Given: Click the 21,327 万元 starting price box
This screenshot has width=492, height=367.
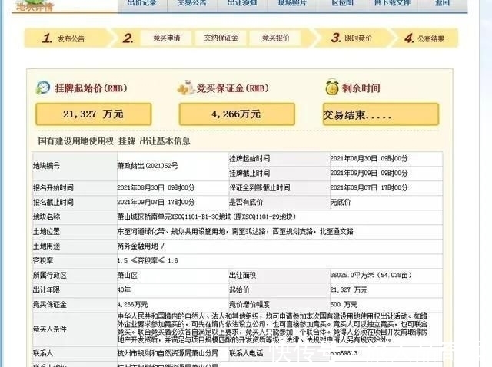Looking at the screenshot, I should pyautogui.click(x=94, y=114).
